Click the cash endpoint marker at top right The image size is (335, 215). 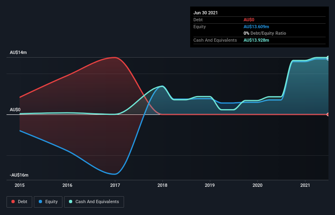[x=328, y=58]
